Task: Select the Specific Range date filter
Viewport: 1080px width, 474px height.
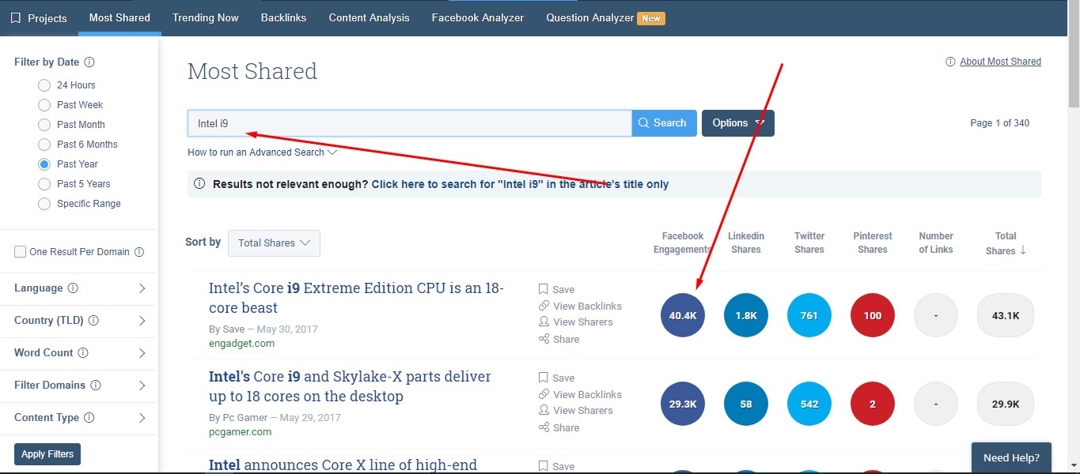Action: pyautogui.click(x=44, y=204)
